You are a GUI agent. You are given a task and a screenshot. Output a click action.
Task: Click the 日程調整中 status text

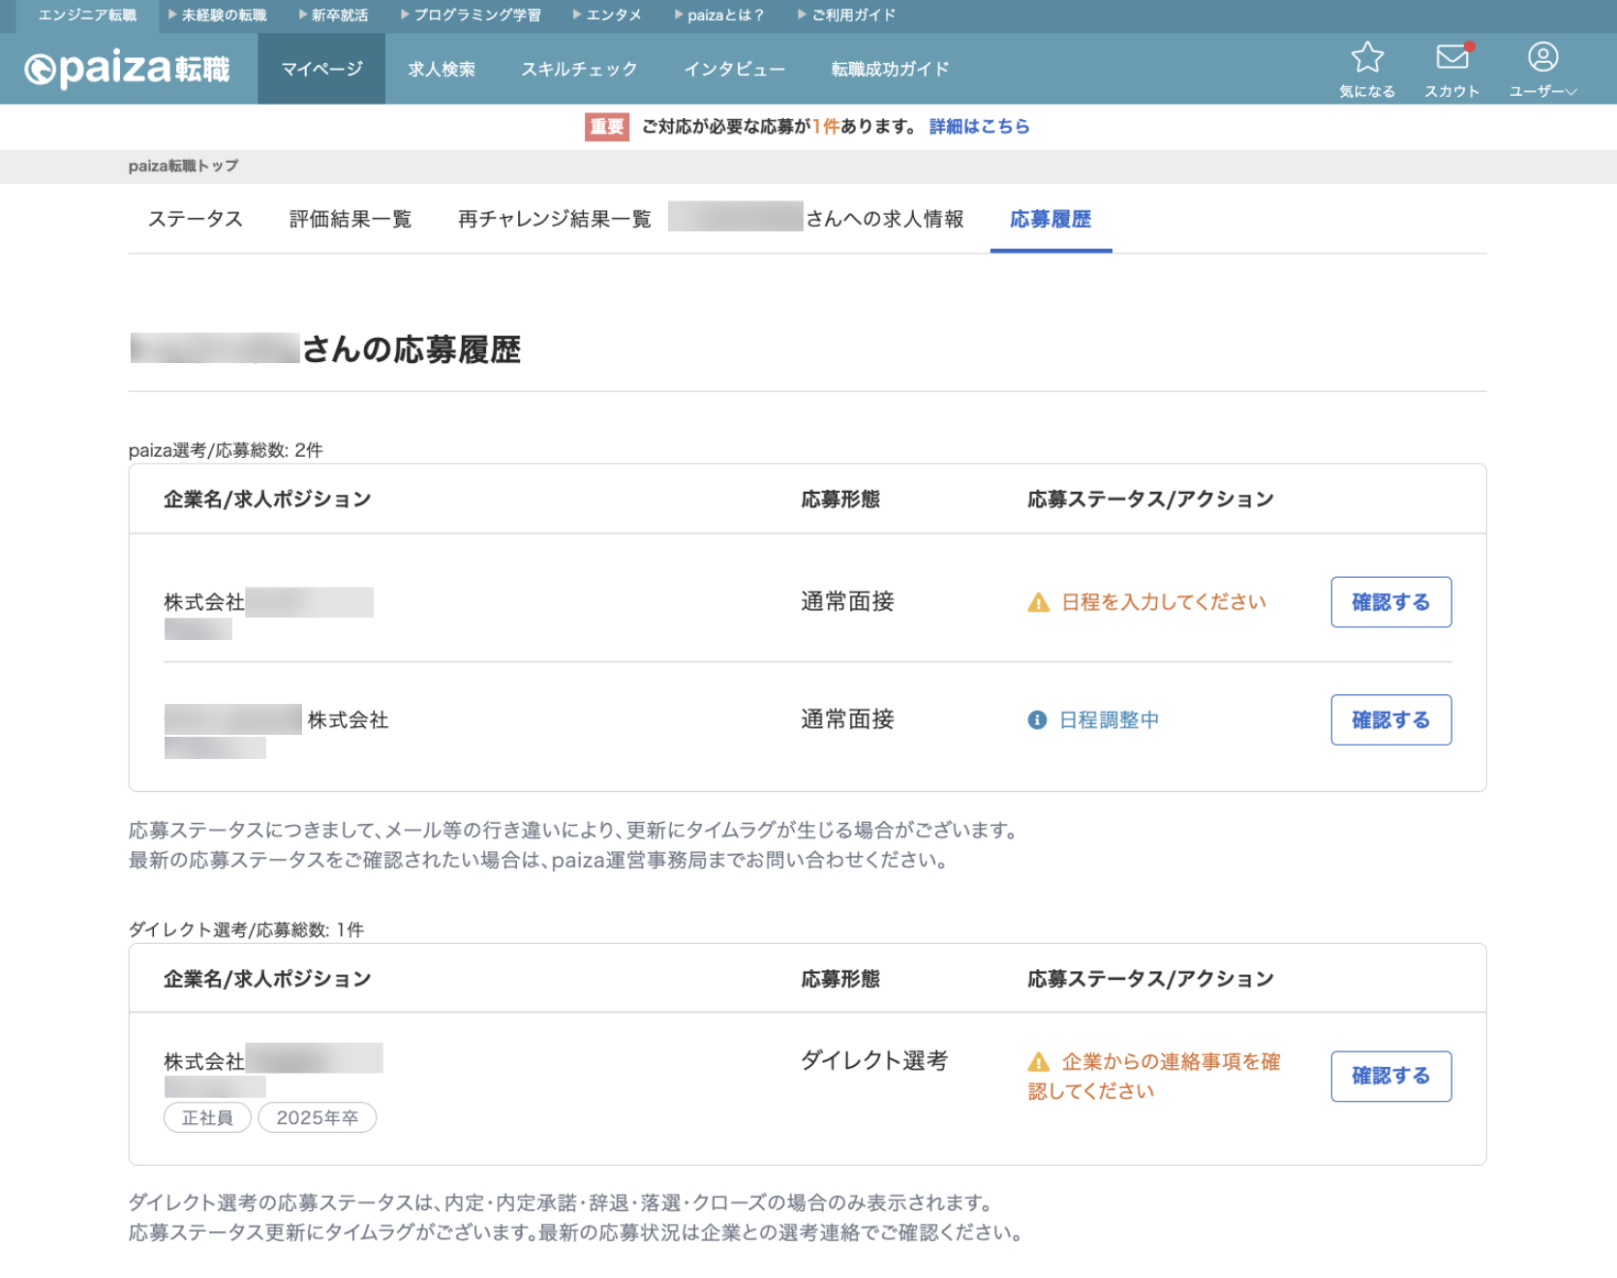tap(1109, 719)
